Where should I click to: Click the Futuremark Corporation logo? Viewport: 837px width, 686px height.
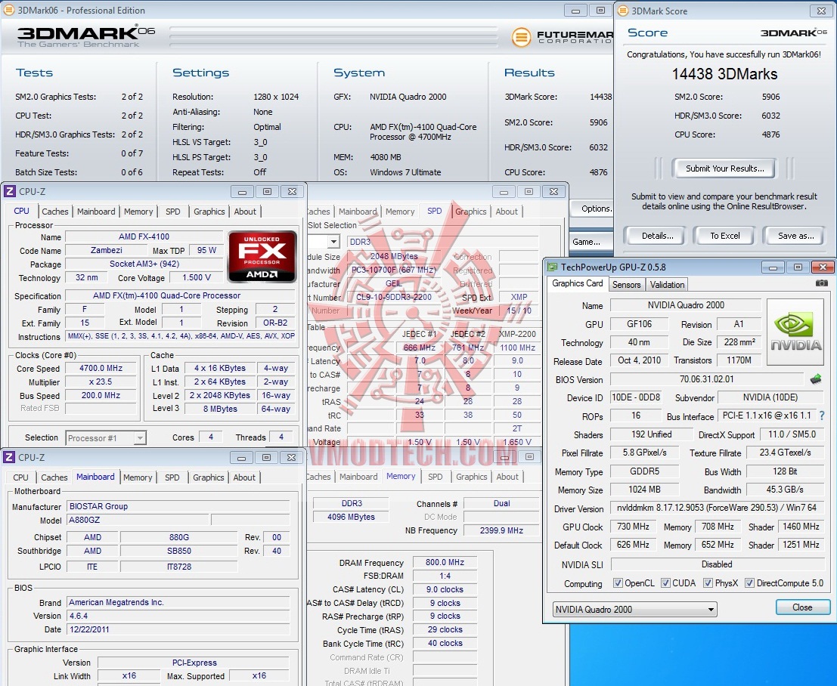point(562,37)
